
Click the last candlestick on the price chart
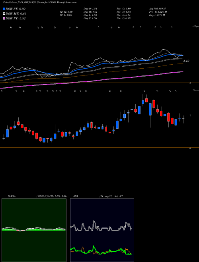[x=183, y=118]
